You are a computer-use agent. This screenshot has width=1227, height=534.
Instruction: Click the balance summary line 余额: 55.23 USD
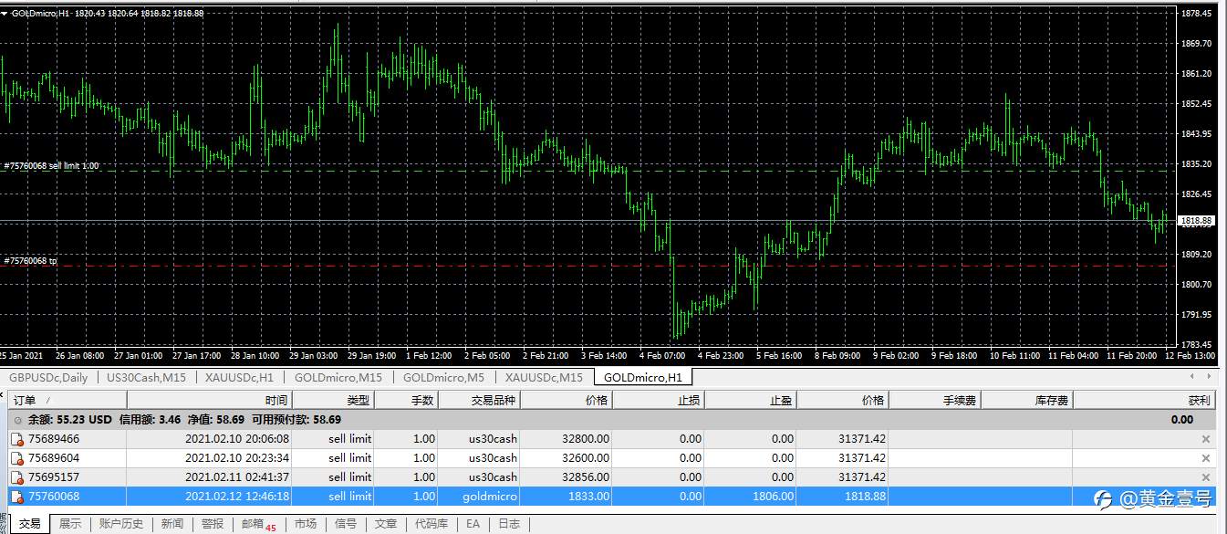[x=69, y=420]
